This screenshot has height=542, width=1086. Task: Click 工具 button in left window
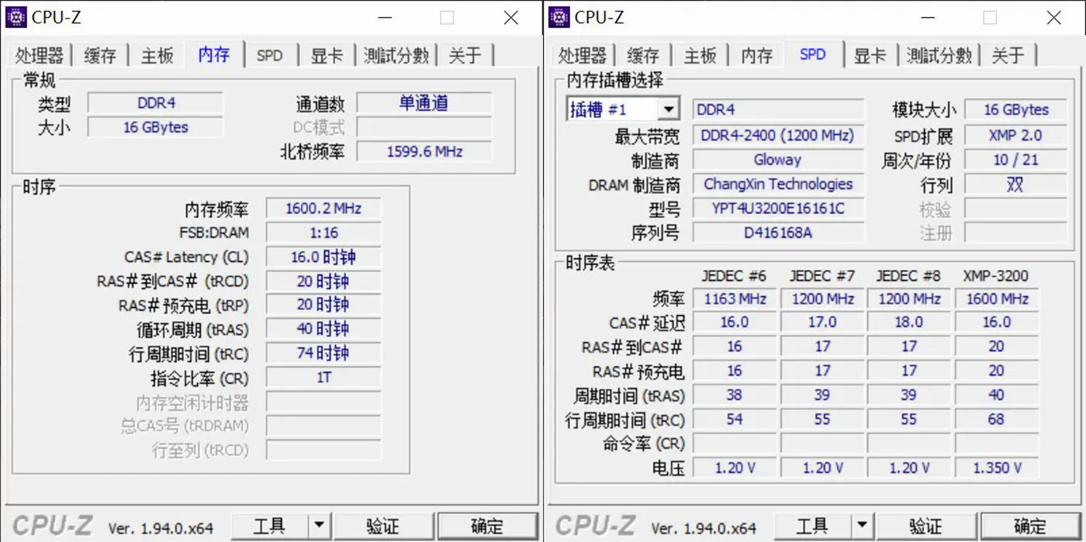click(269, 527)
